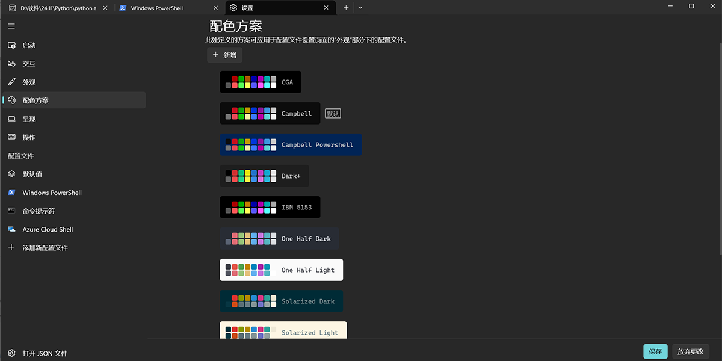Save changes with the 保存 button
The height and width of the screenshot is (361, 722).
coord(655,351)
